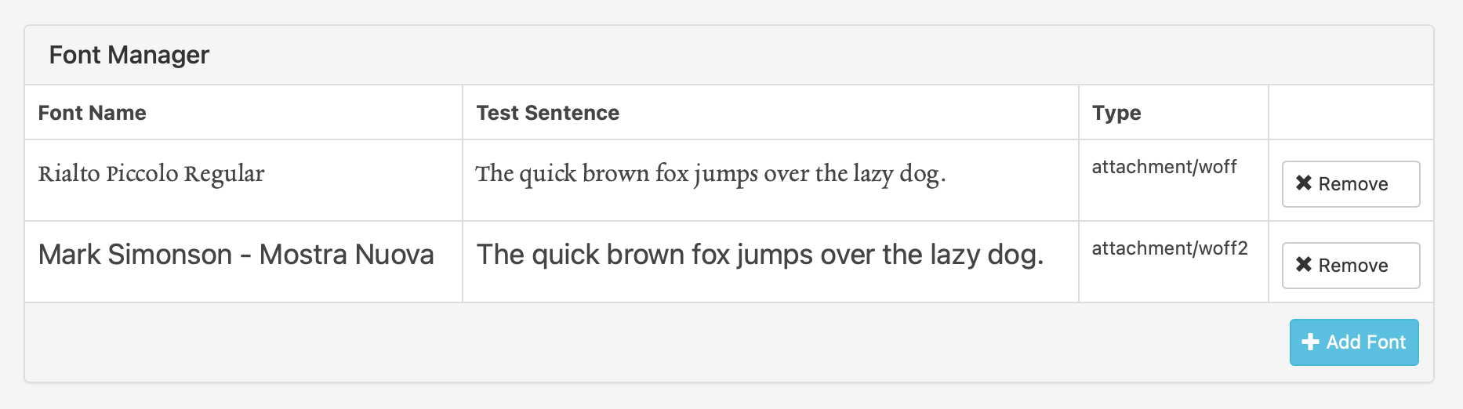This screenshot has height=409, width=1463.
Task: Click the X icon in Rialto Piccolo row
Action: pos(1304,183)
